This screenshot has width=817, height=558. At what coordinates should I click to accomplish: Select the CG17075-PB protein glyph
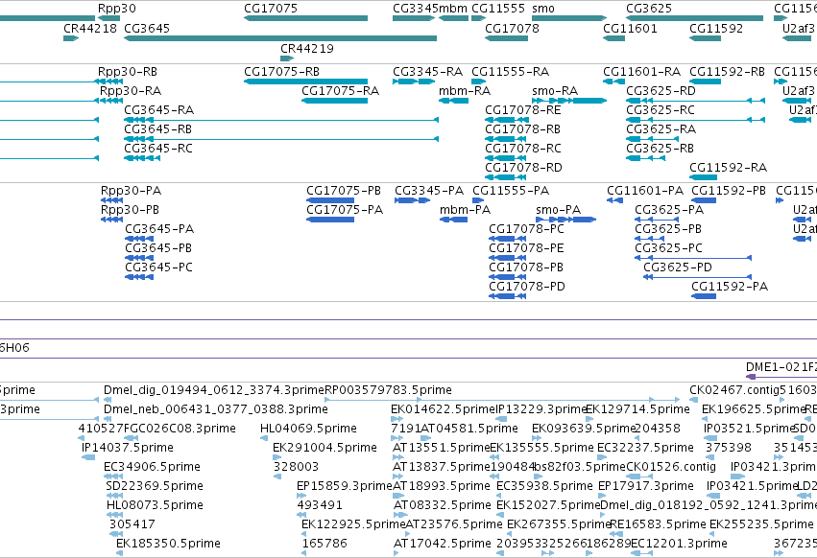click(x=330, y=200)
